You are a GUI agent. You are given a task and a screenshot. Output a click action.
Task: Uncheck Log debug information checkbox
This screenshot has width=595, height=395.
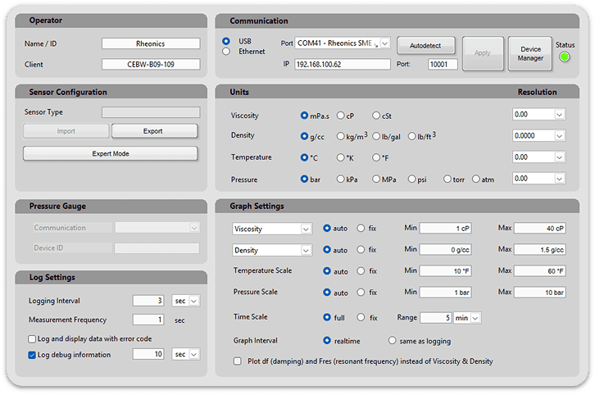tap(32, 354)
